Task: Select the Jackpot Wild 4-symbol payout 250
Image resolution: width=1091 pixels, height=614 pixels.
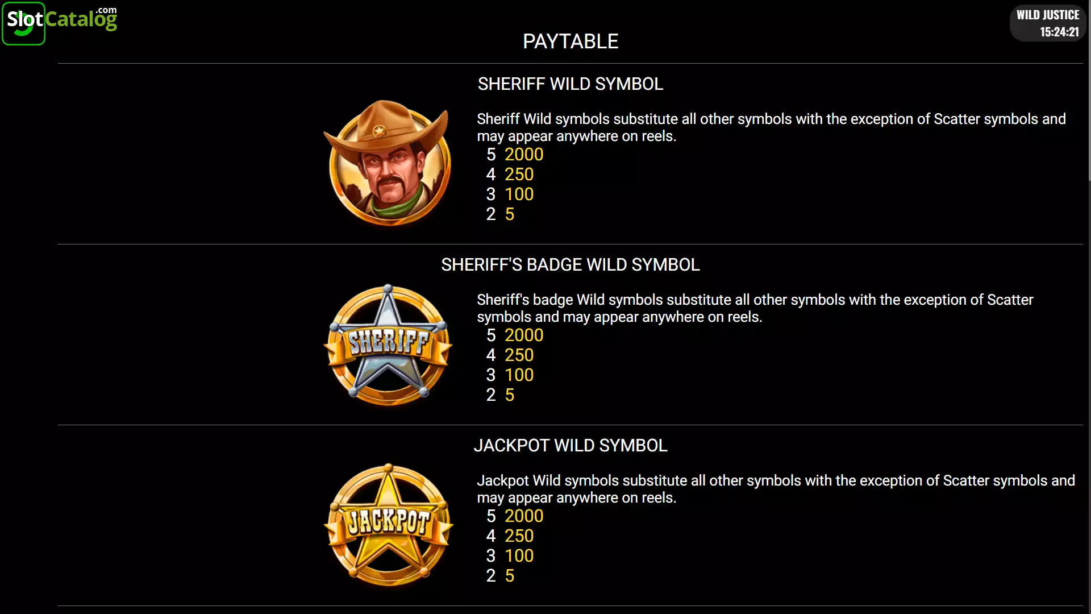Action: 519,536
